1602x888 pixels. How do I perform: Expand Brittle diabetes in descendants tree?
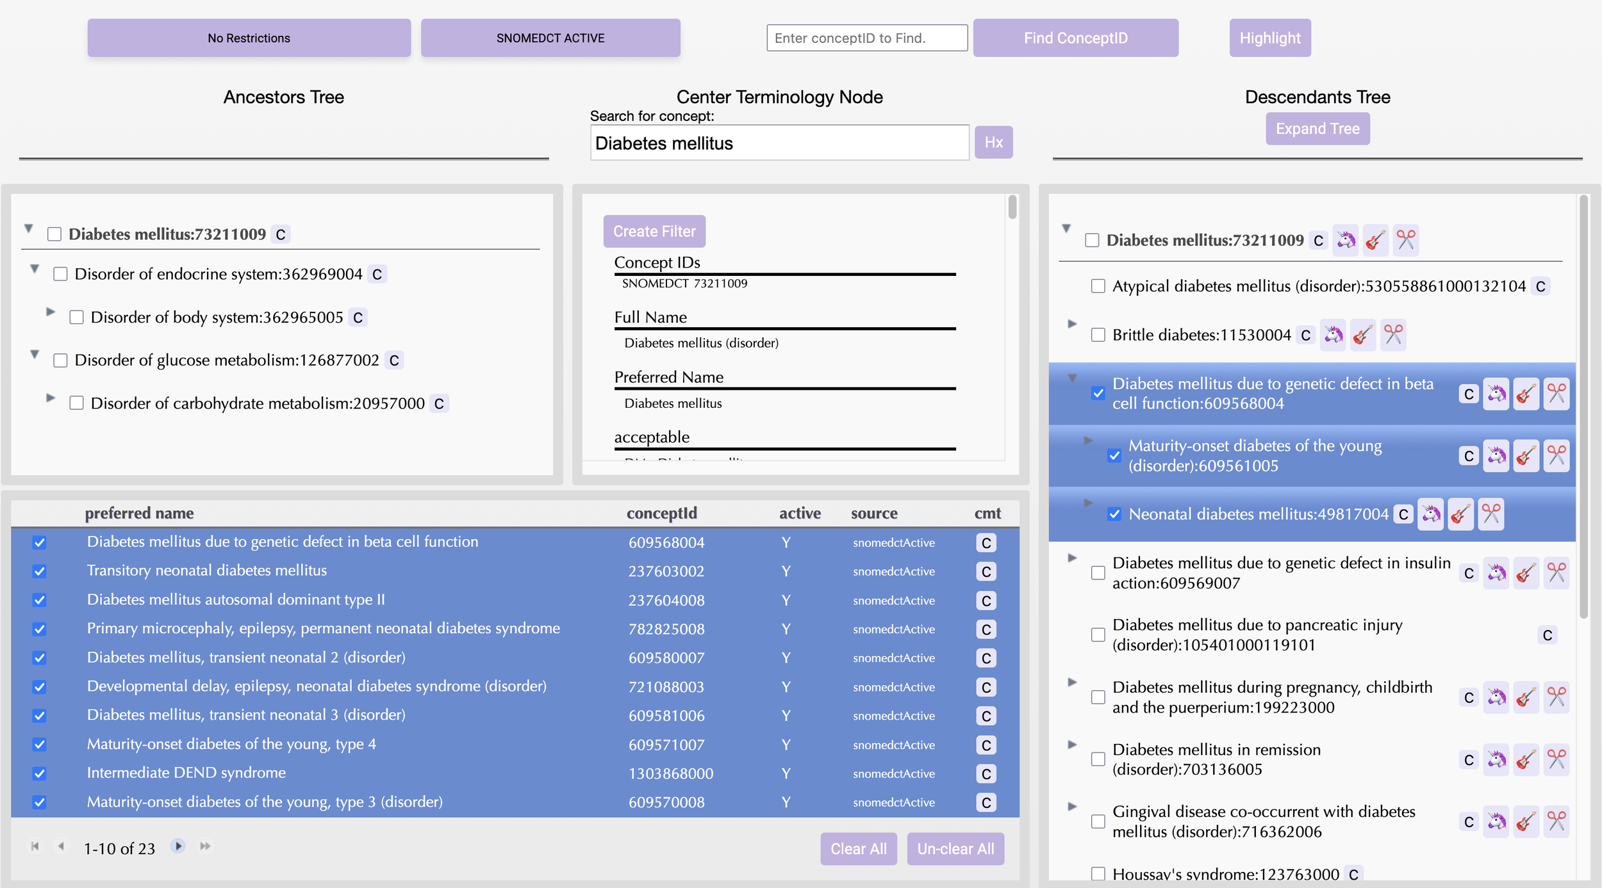(1072, 324)
